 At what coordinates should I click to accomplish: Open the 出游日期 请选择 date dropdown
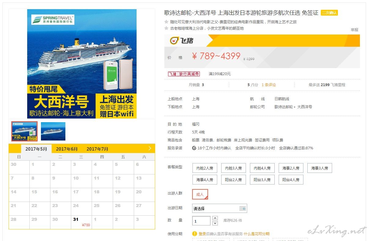point(219,209)
